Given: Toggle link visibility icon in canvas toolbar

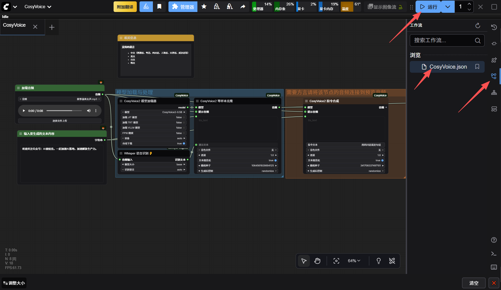Looking at the screenshot, I should [392, 261].
